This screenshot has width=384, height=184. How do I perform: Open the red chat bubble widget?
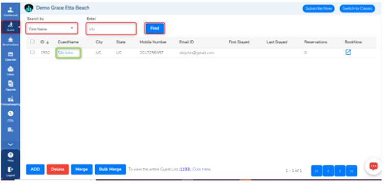click(x=373, y=166)
